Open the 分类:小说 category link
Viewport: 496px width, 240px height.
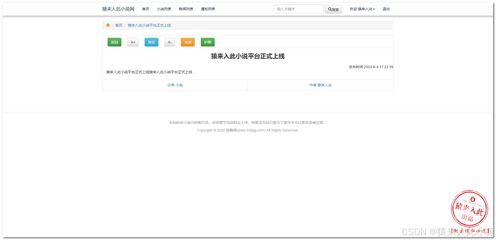coord(175,85)
